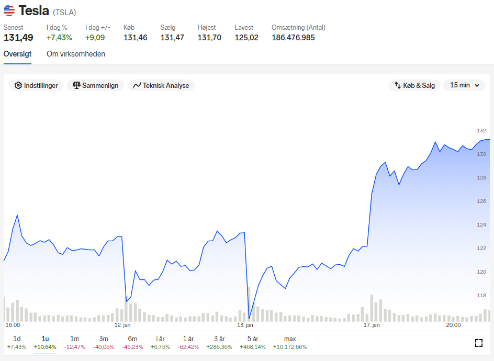Click the (TSLA) ticker symbol

pos(64,12)
